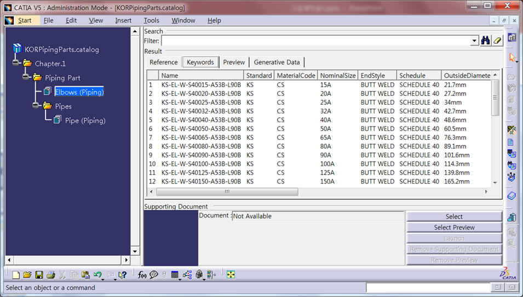This screenshot has width=523, height=297.
Task: Click the binoculars search icon
Action: (486, 41)
